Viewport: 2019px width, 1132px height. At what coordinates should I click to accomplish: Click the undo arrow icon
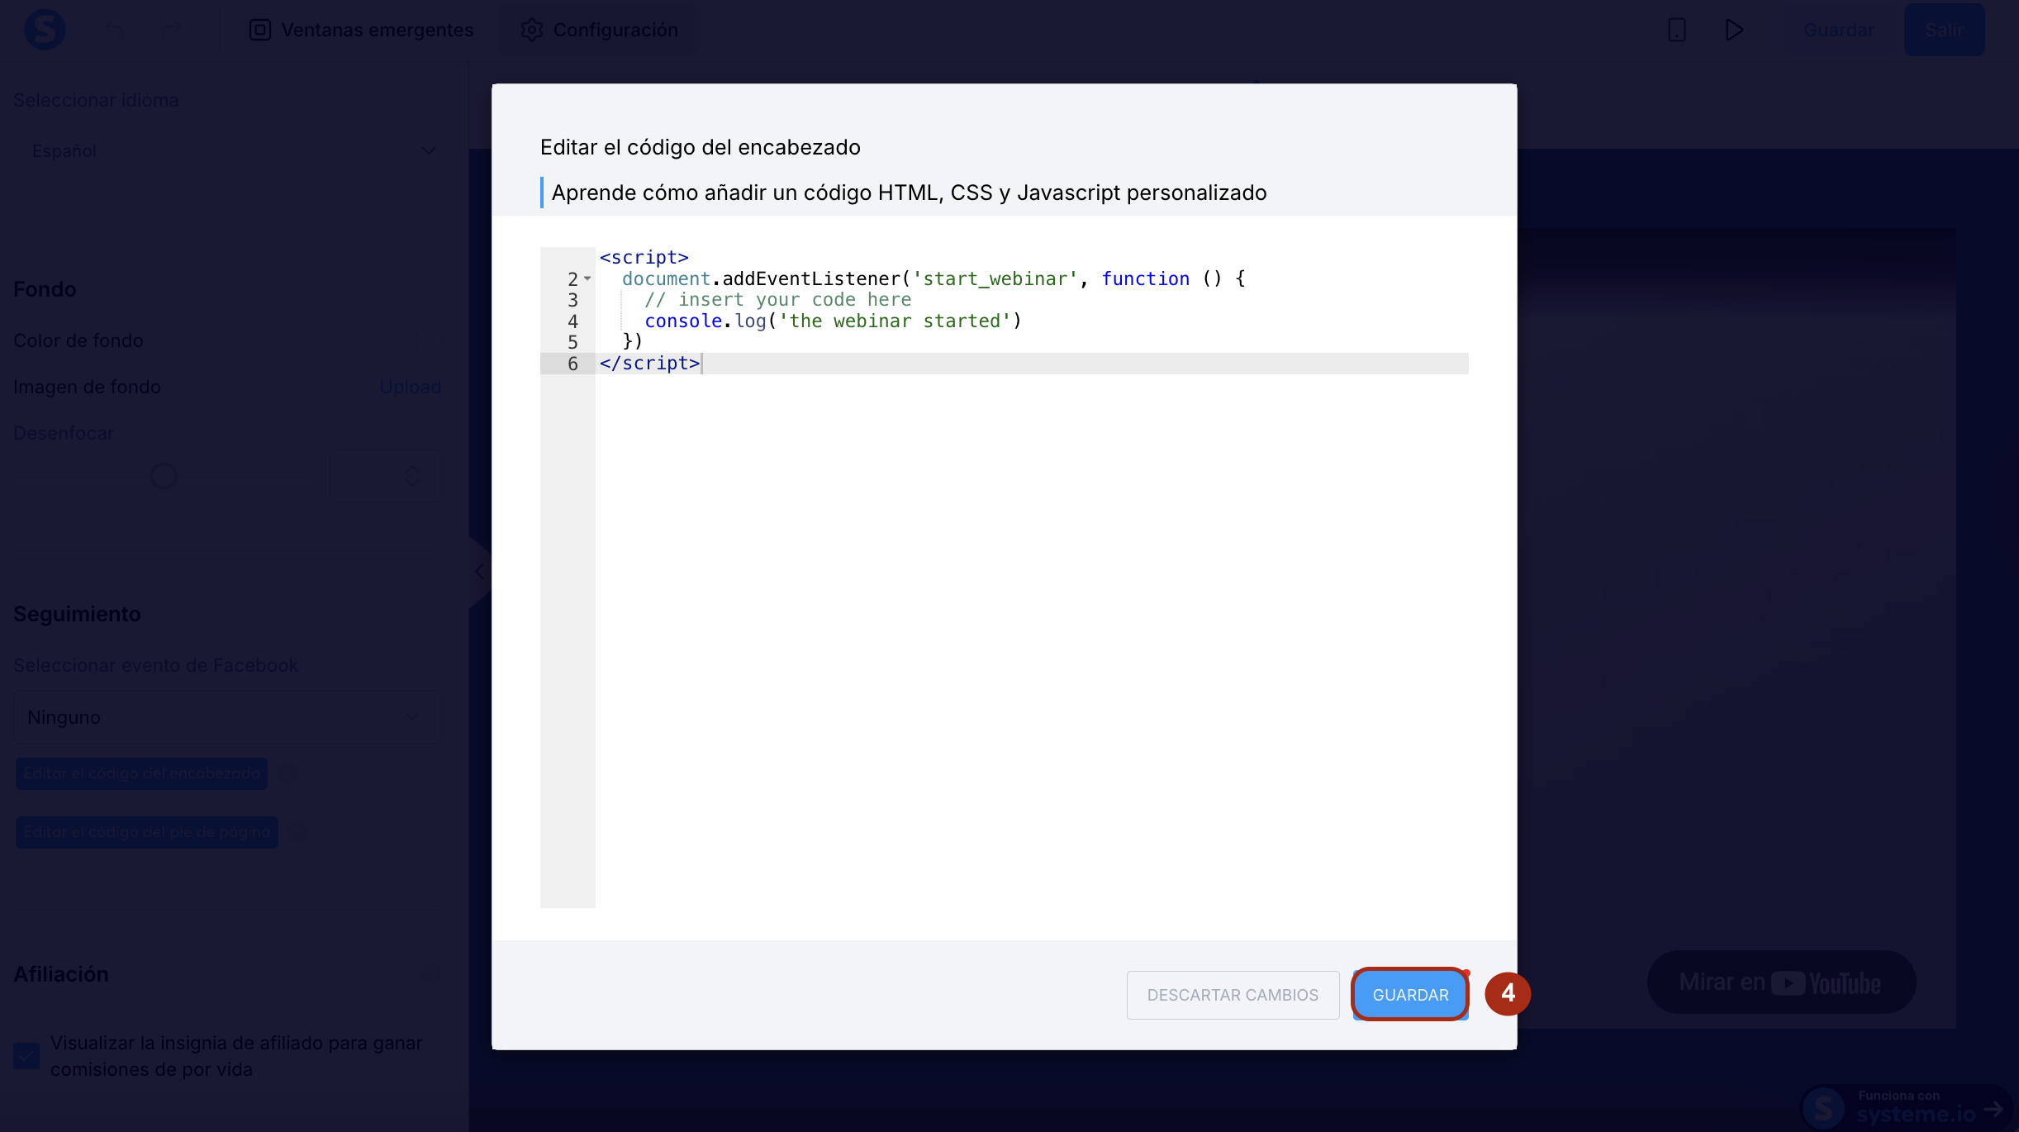[x=115, y=31]
